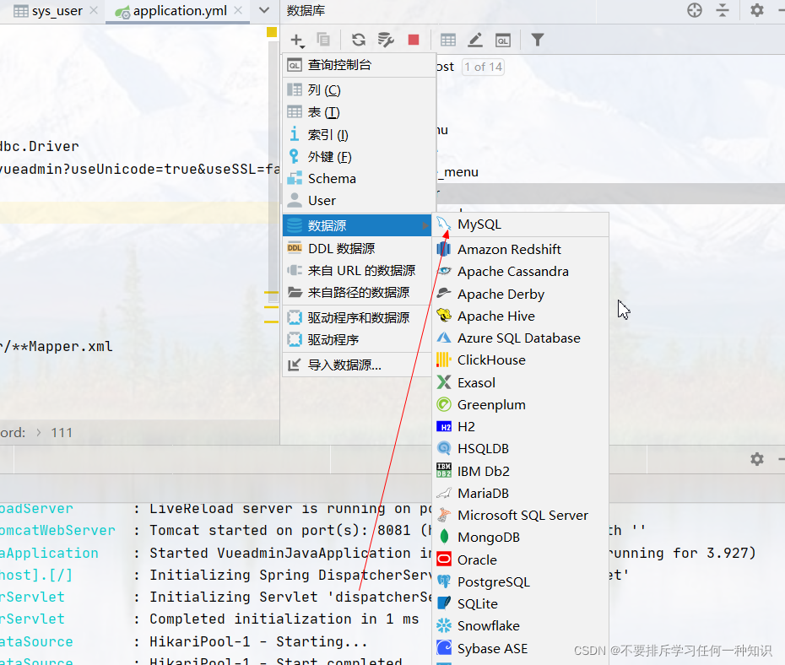The image size is (785, 665).
Task: Select SQLite data source
Action: [521, 603]
